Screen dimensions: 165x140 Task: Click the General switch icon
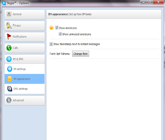pos(9,14)
